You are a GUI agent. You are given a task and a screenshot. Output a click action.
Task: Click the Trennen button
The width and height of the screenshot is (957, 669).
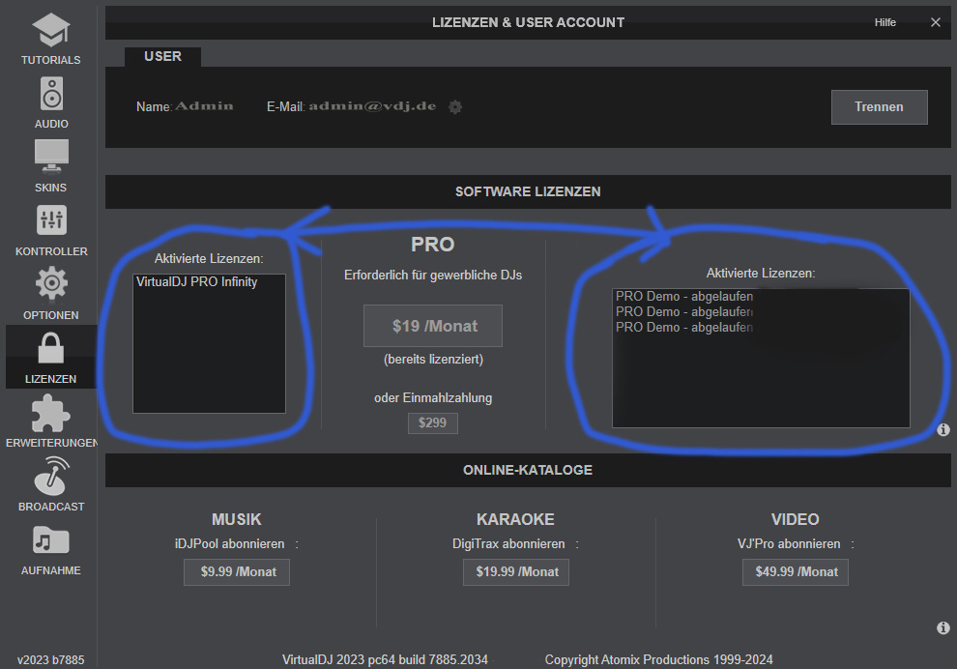pos(879,106)
